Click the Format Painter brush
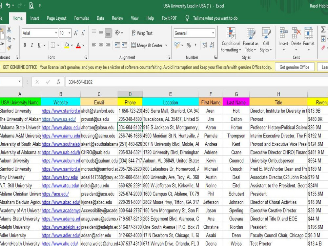This screenshot has height=246, width=328. [x=9, y=48]
